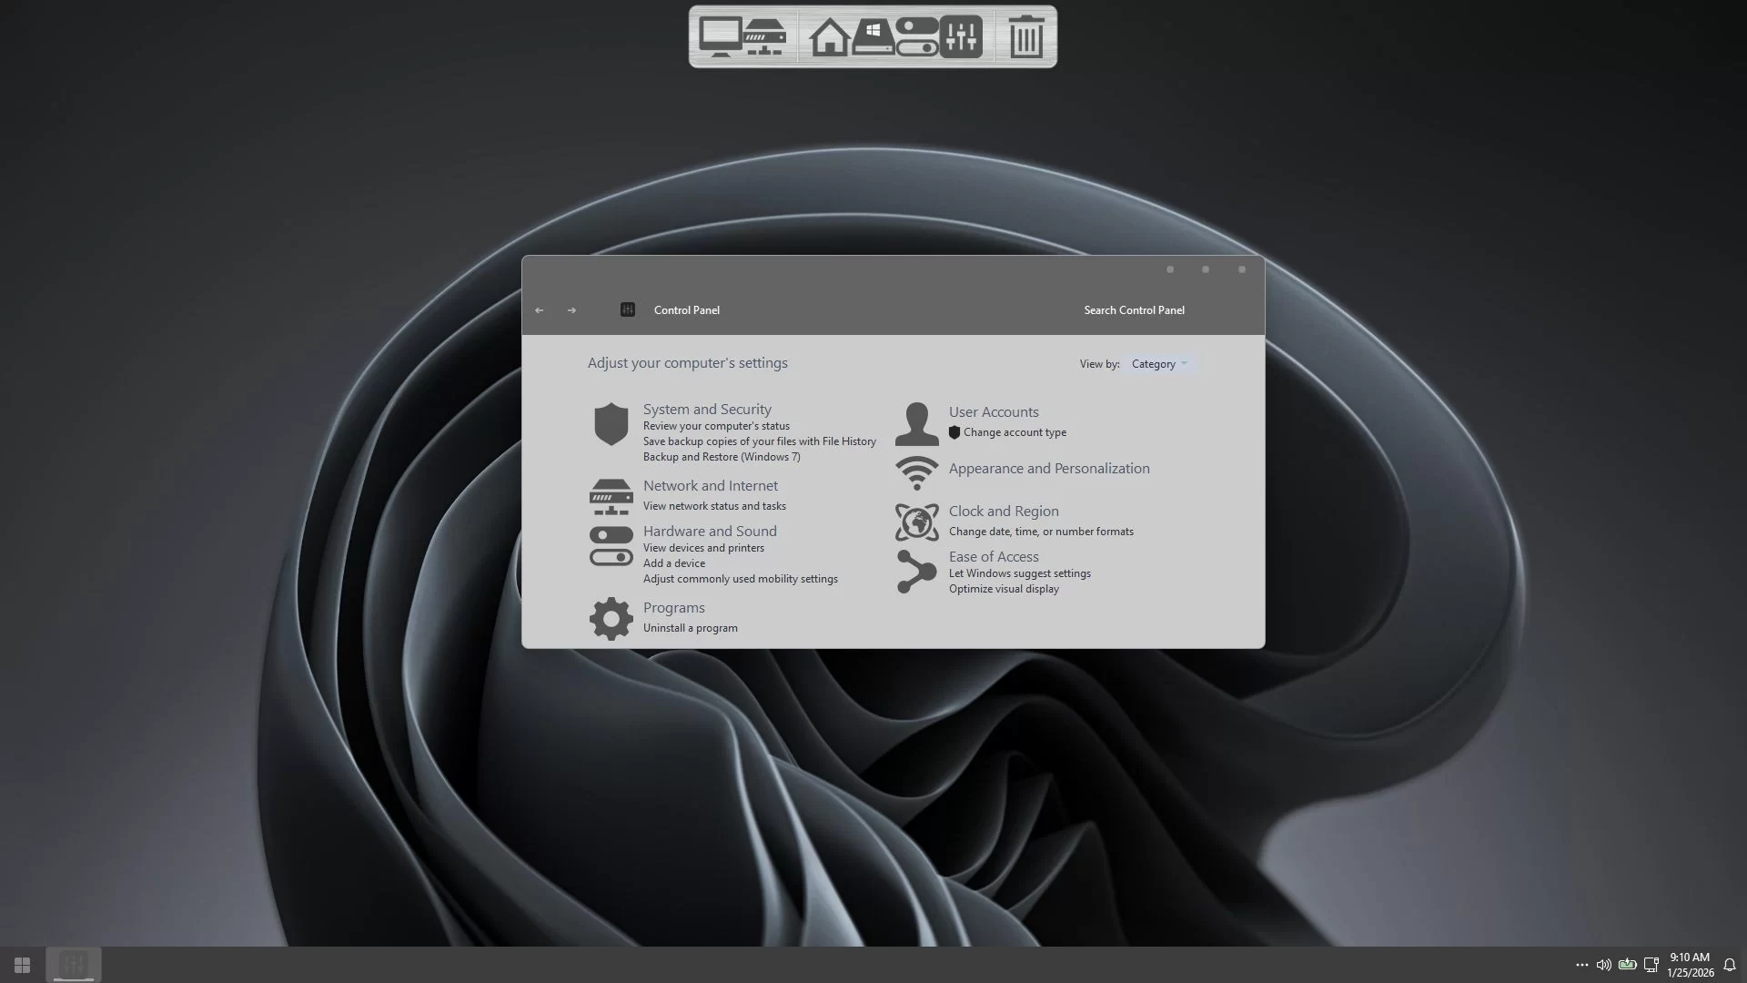
Task: Click the Recycle Bin dock icon
Action: pyautogui.click(x=1025, y=37)
